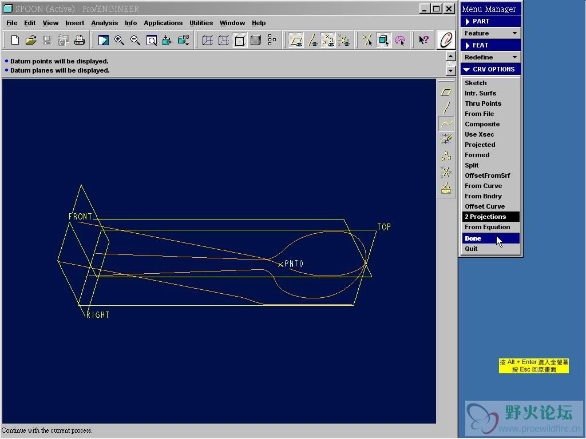Viewport: 586px width, 439px height.
Task: Open the Utilities menu
Action: [201, 23]
